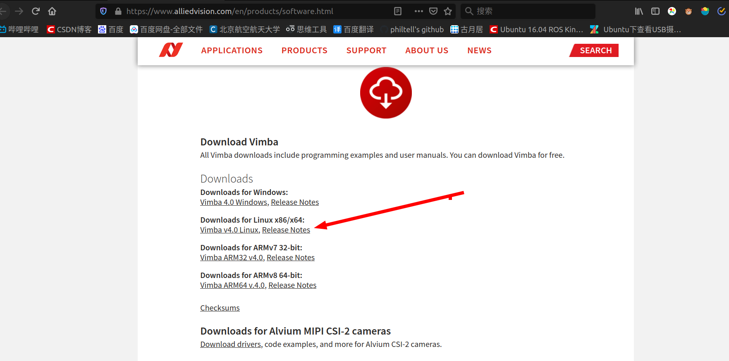Go forward in browser history
This screenshot has width=729, height=361.
click(x=19, y=11)
